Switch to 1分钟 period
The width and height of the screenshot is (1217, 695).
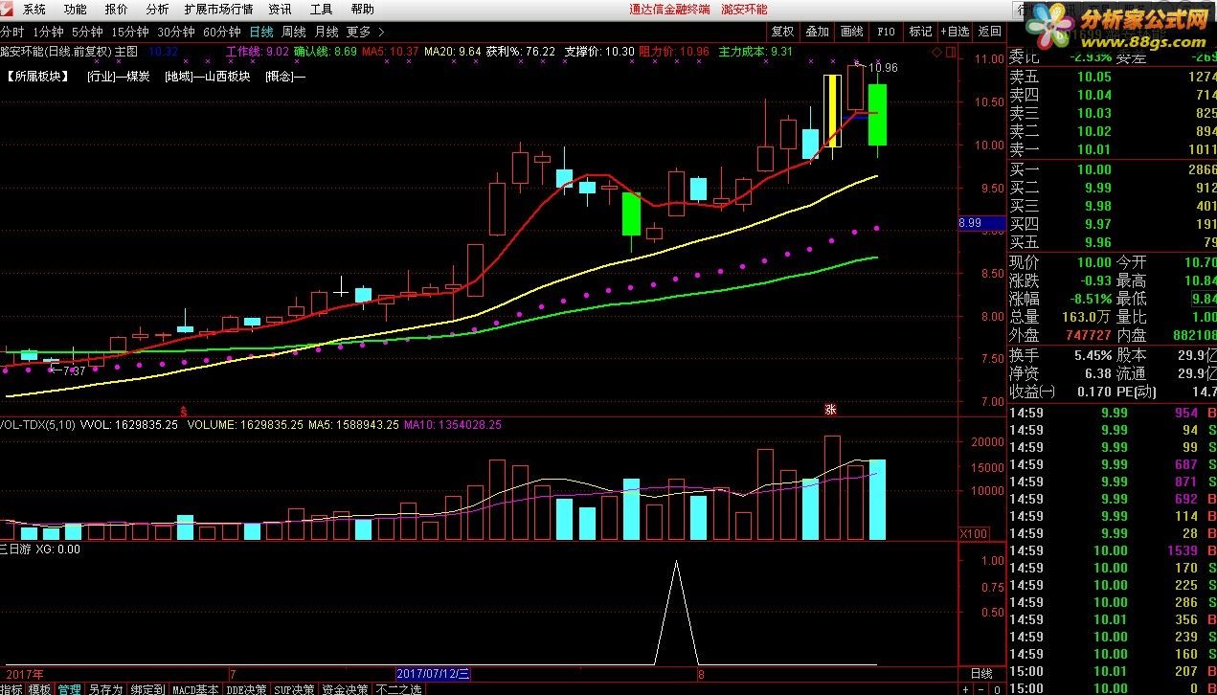[x=48, y=32]
